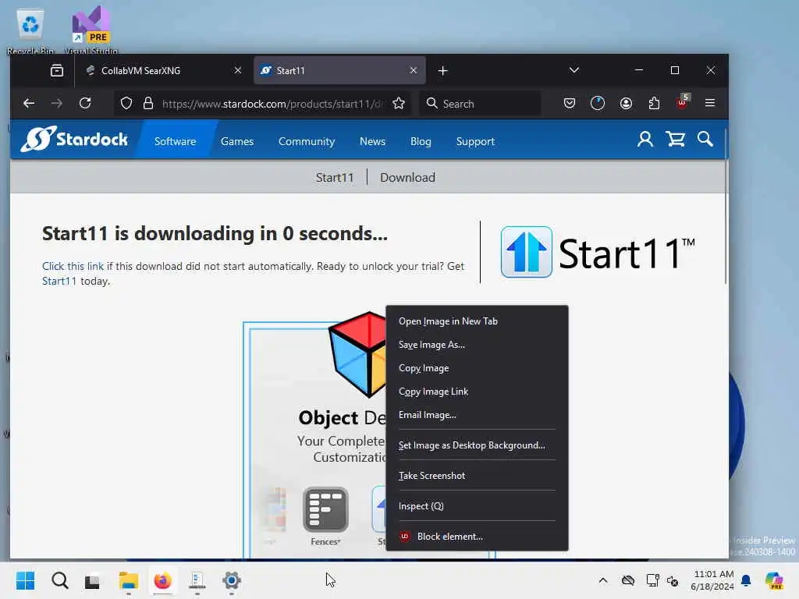Viewport: 799px width, 599px height.
Task: Choose Open Image in New Tab
Action: click(477, 321)
